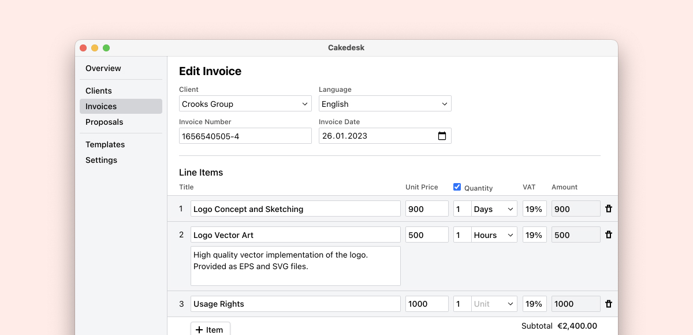Open Templates from the sidebar
693x335 pixels.
point(105,144)
